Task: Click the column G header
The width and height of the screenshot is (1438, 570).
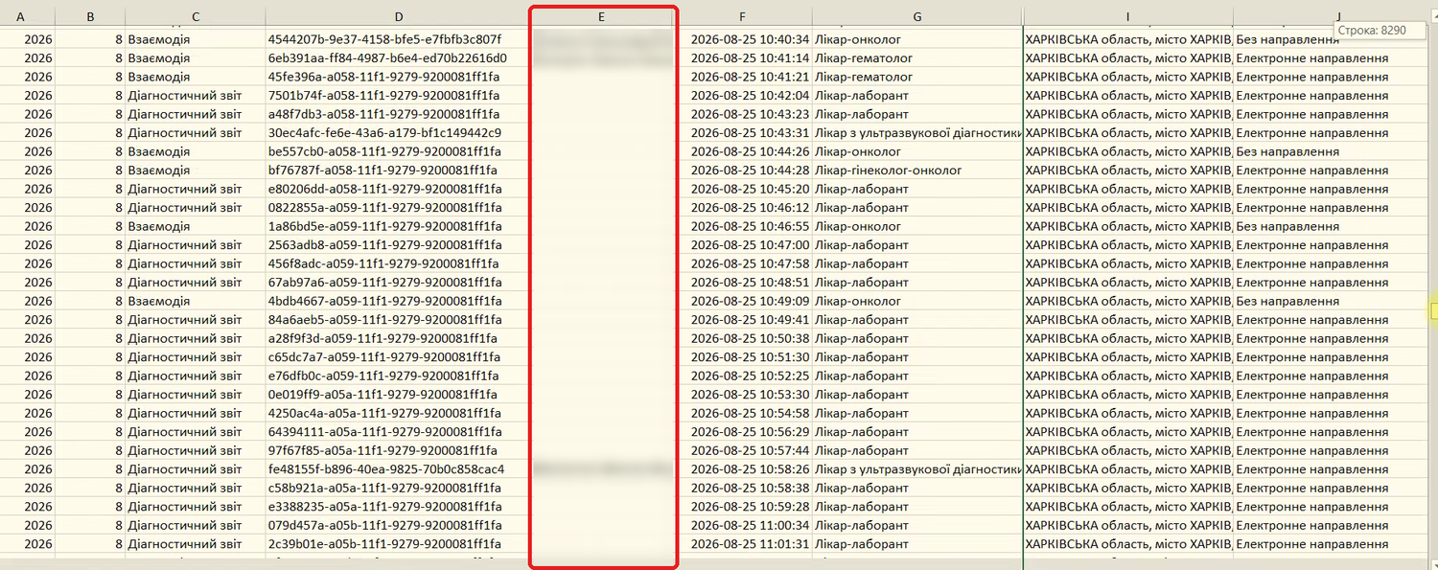Action: click(917, 16)
